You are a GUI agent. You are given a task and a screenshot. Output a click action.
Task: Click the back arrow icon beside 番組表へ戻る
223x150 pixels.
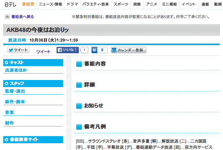[7, 16]
